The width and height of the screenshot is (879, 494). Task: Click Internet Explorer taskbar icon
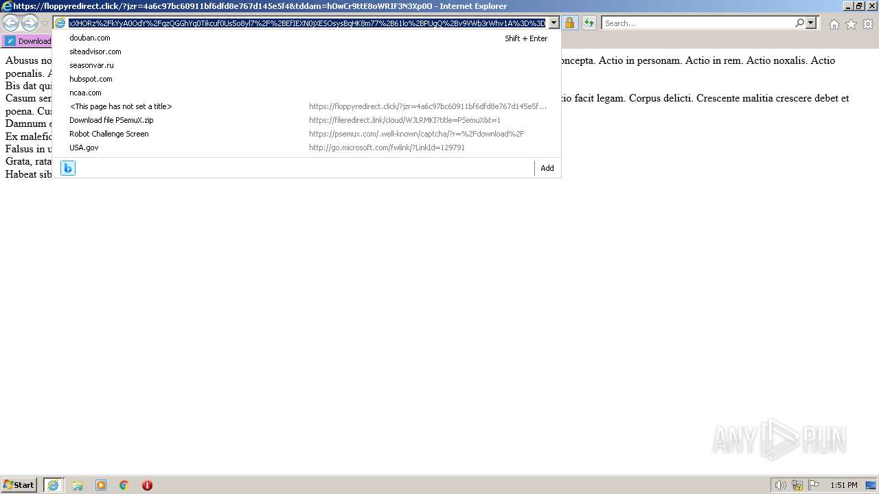tap(54, 485)
